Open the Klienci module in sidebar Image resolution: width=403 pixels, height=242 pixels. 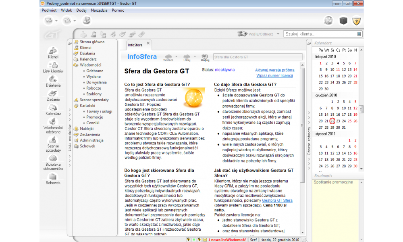(53, 53)
